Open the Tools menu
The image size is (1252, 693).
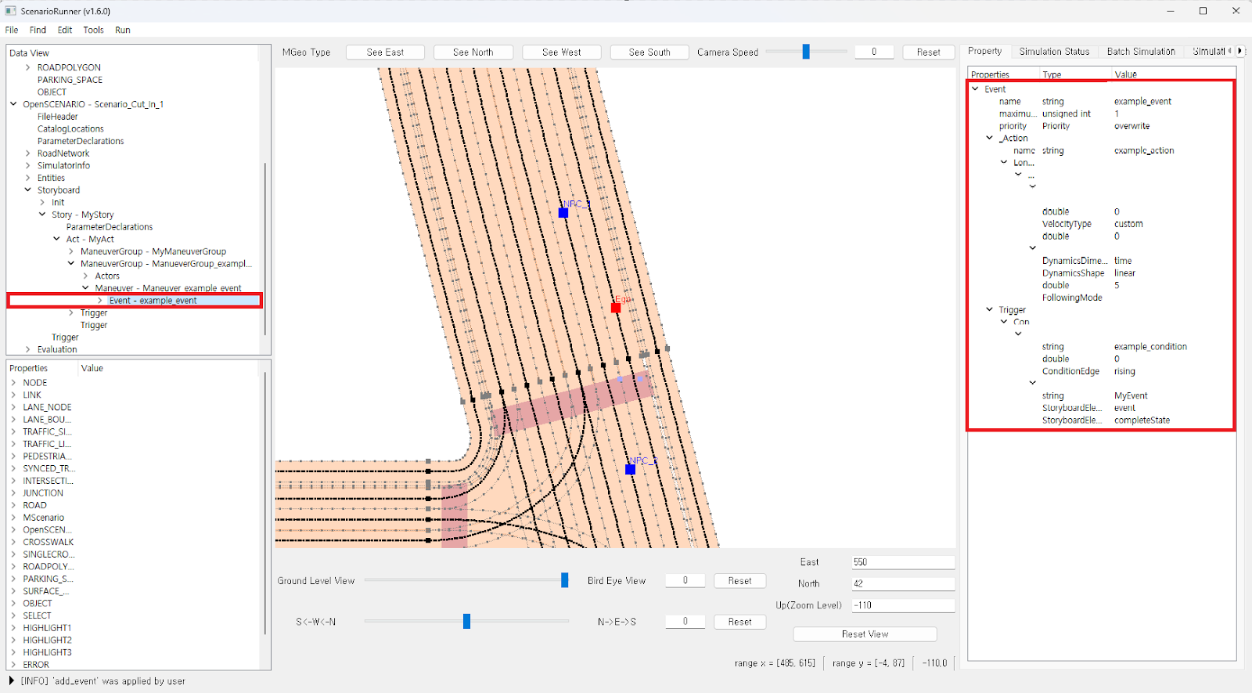click(x=93, y=30)
